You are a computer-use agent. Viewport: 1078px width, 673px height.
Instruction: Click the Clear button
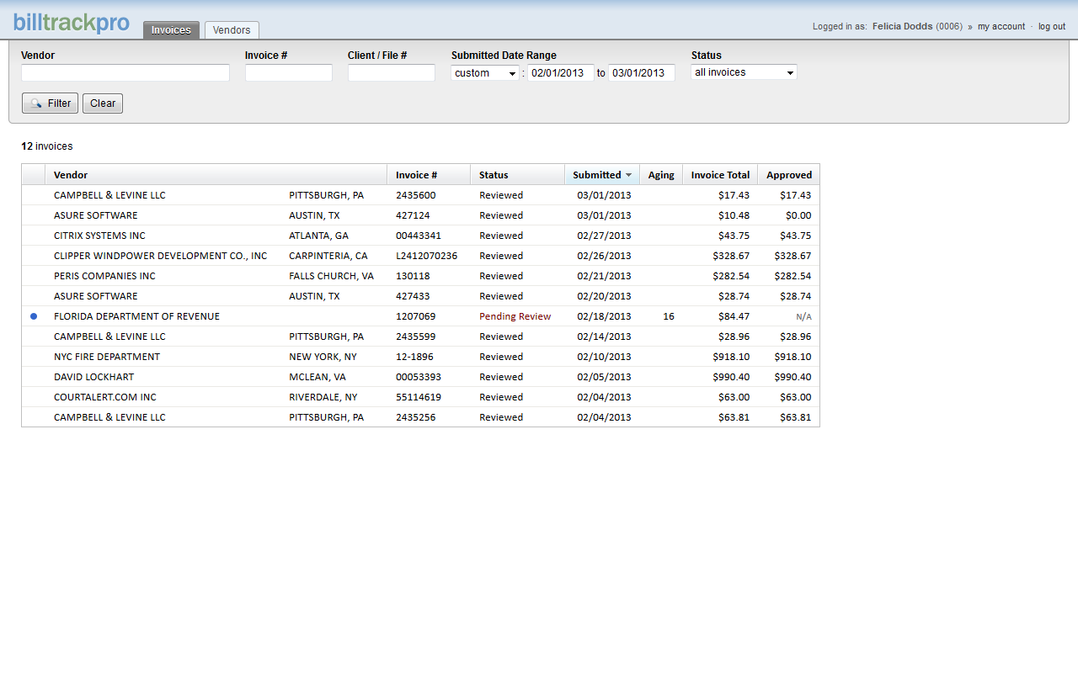pyautogui.click(x=103, y=103)
